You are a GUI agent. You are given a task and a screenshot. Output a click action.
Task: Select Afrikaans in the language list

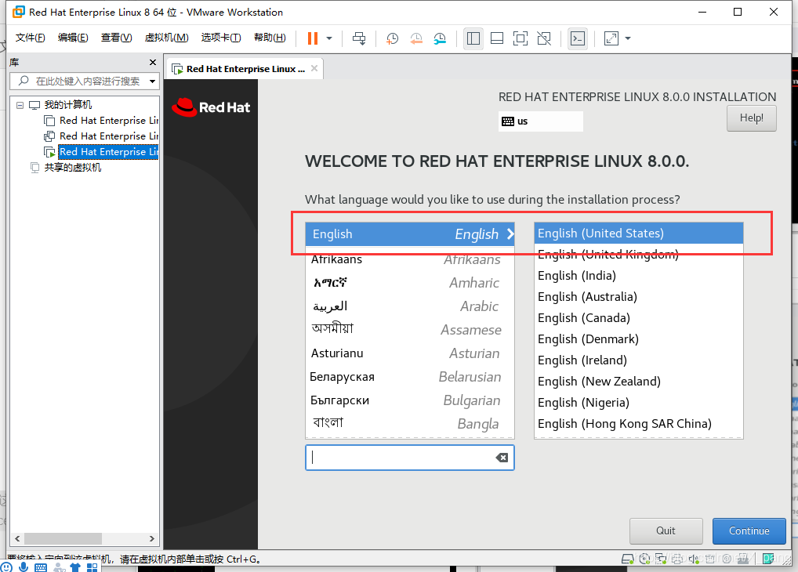(410, 259)
